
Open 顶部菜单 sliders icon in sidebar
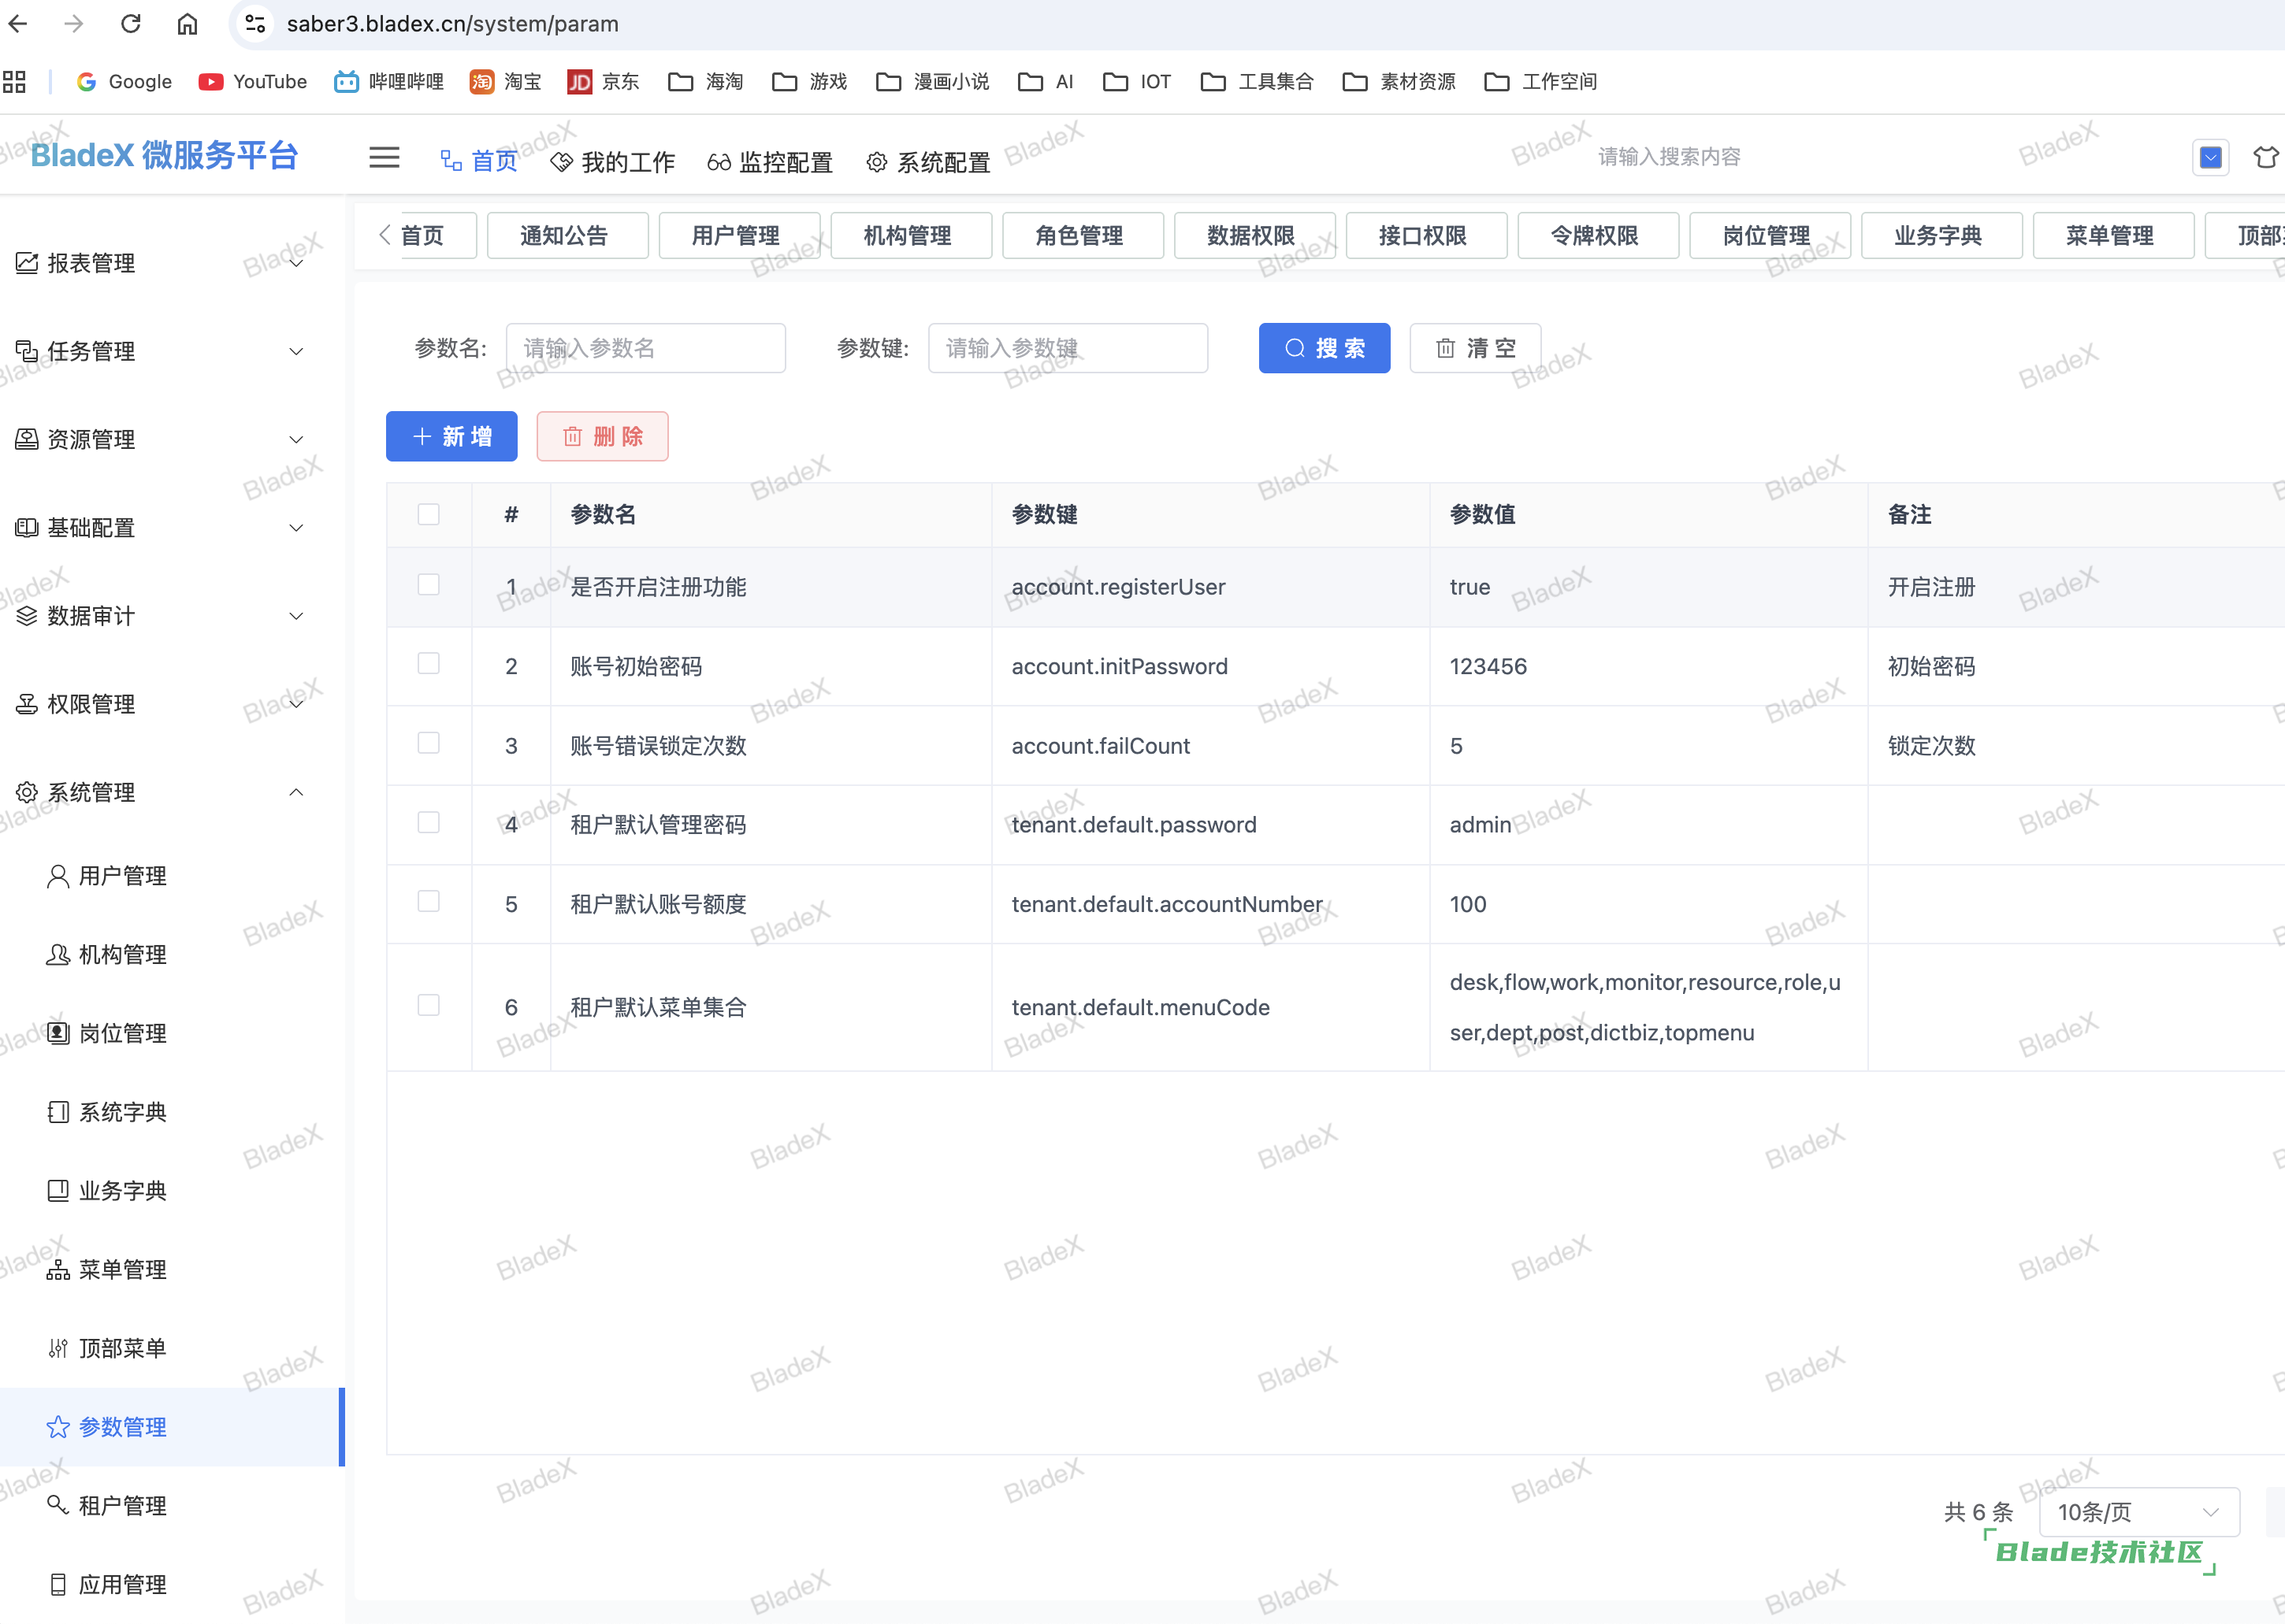(x=58, y=1349)
